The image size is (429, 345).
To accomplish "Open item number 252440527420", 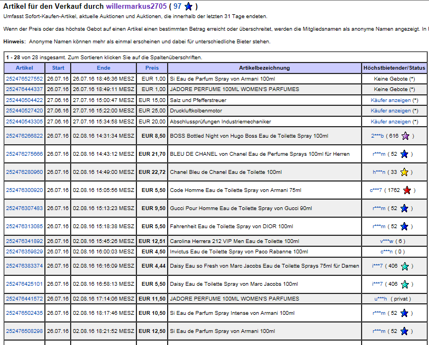I will click(x=24, y=111).
